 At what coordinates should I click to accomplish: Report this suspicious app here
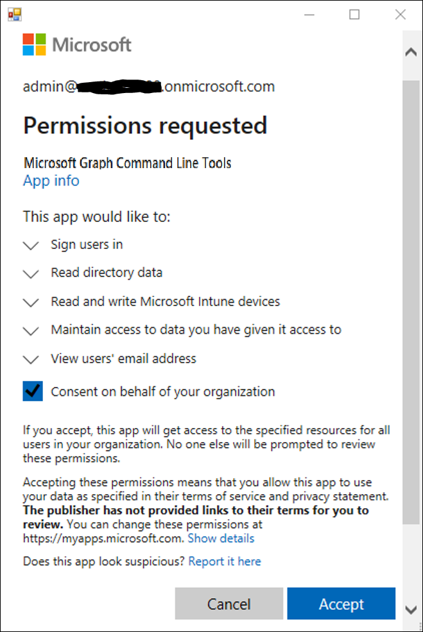pyautogui.click(x=224, y=561)
